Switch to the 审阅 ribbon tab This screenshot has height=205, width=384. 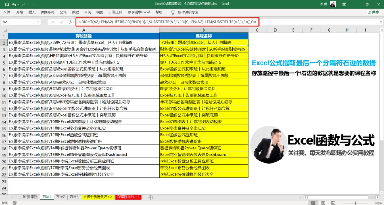pos(88,12)
